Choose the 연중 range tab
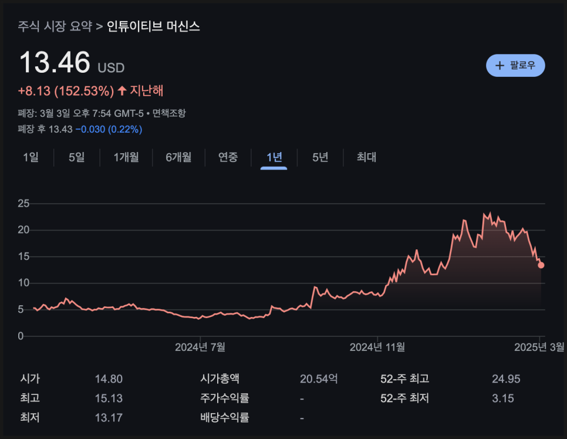This screenshot has width=567, height=439. (228, 157)
